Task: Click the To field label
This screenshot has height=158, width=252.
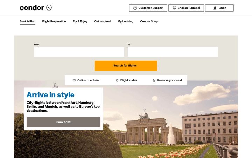Action: tap(129, 45)
